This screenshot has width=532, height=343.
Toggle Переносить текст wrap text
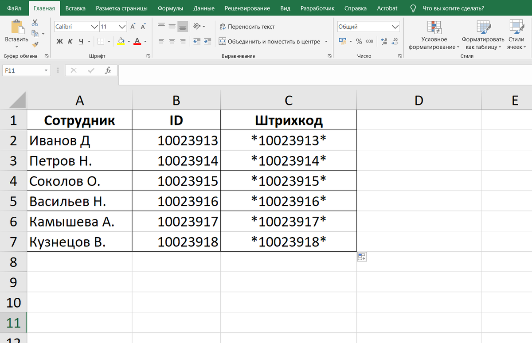pyautogui.click(x=247, y=27)
